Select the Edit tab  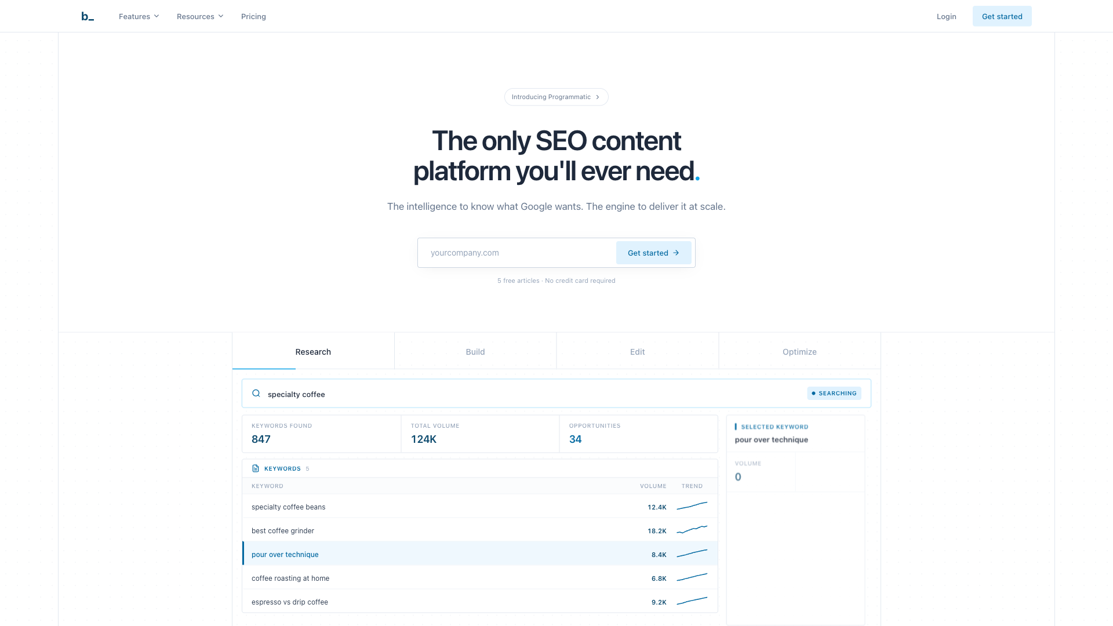(x=637, y=352)
